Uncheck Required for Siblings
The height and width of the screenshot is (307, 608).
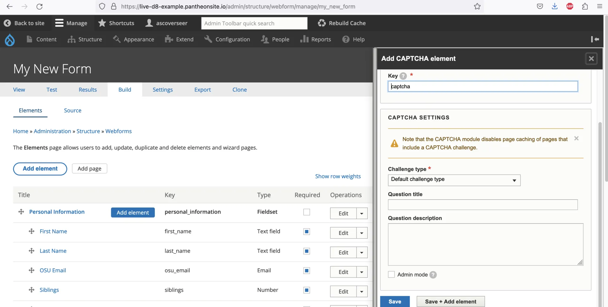(x=307, y=290)
